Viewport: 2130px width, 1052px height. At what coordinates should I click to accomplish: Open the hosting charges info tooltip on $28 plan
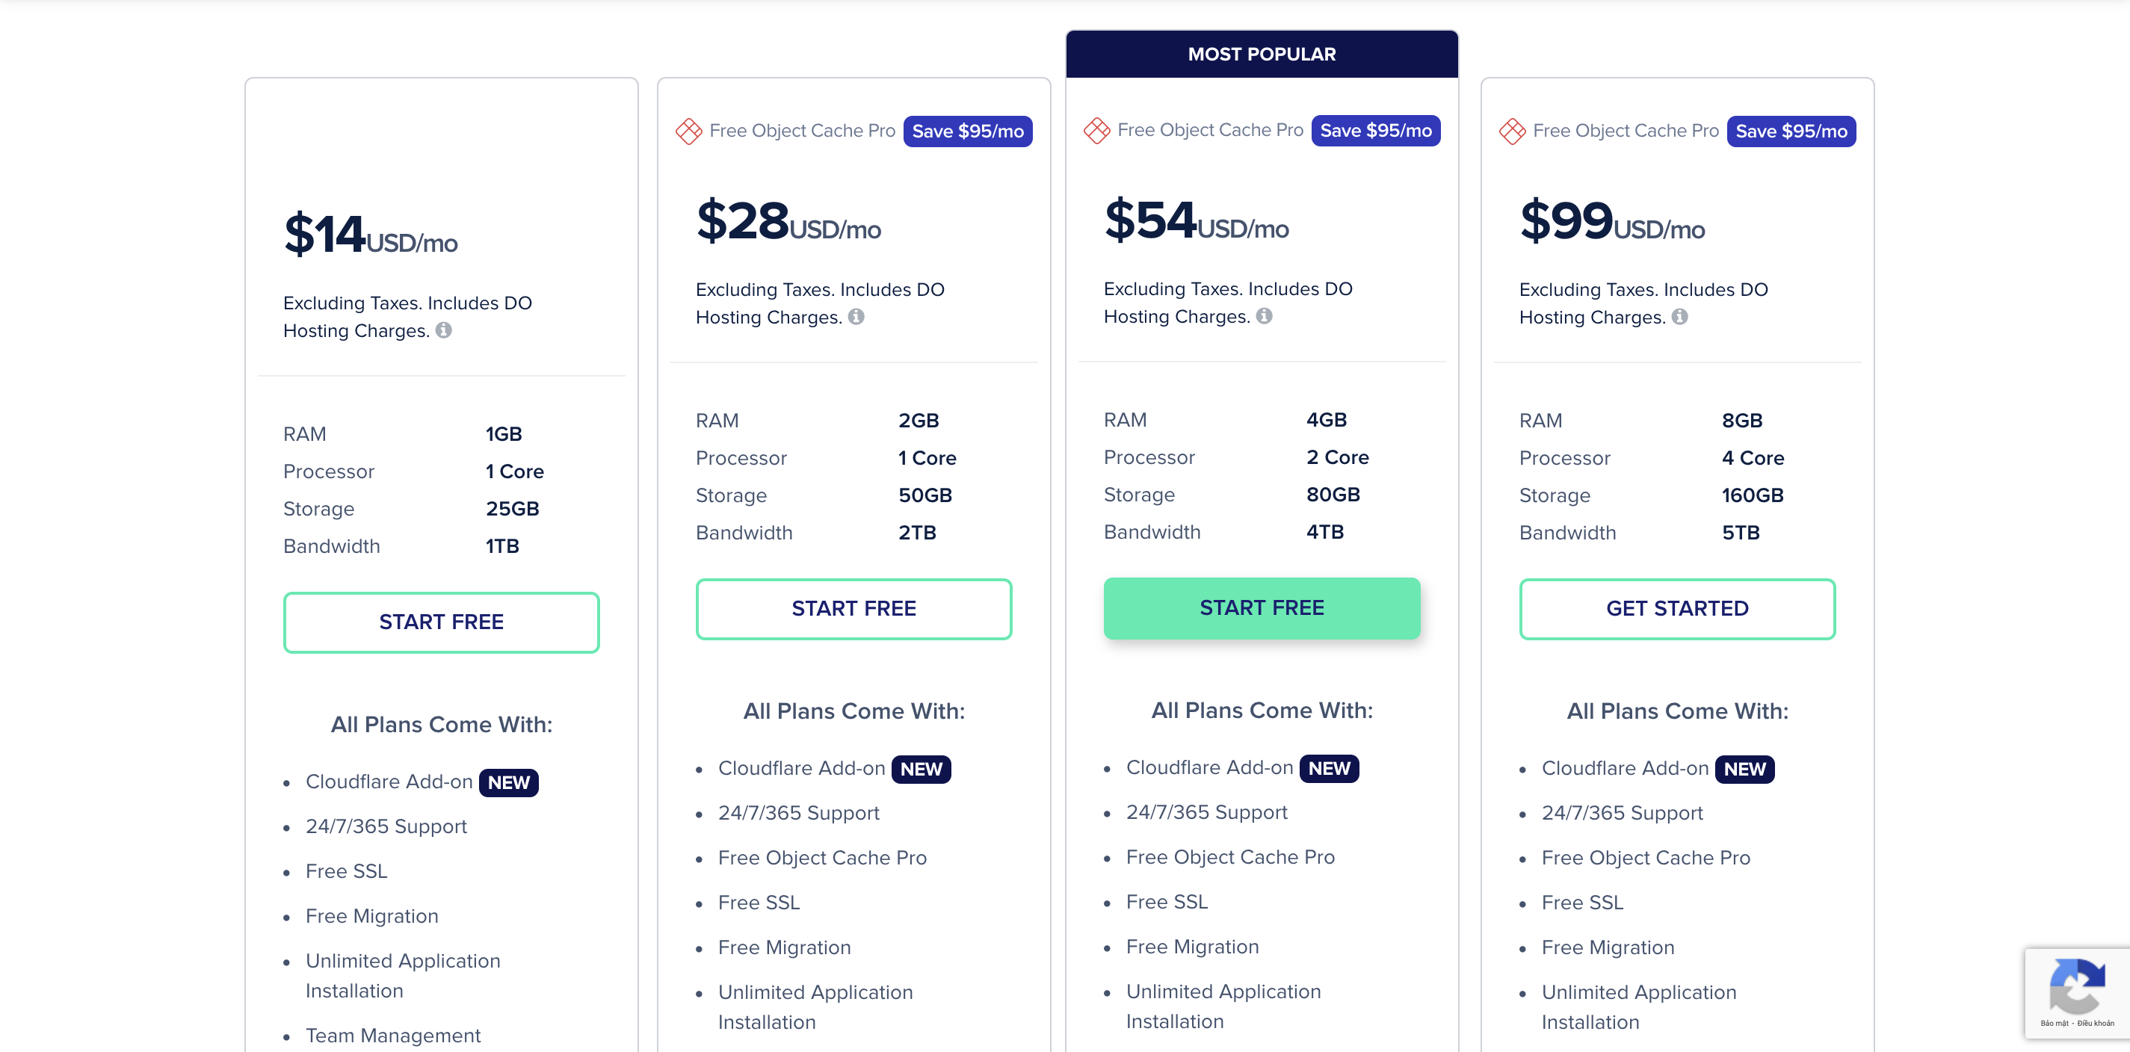pos(856,317)
